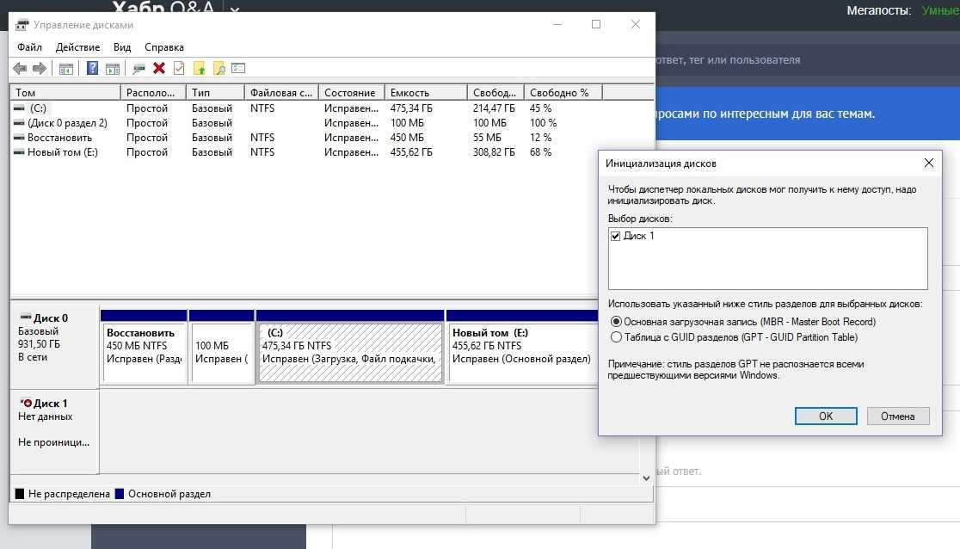Image resolution: width=960 pixels, height=549 pixels.
Task: Click the disk pane scroll down arrow
Action: [646, 478]
